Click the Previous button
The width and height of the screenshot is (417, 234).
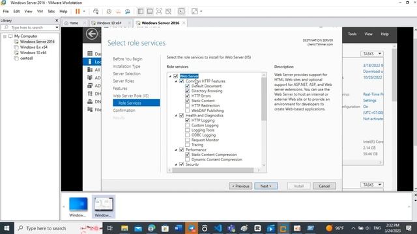[x=240, y=186]
